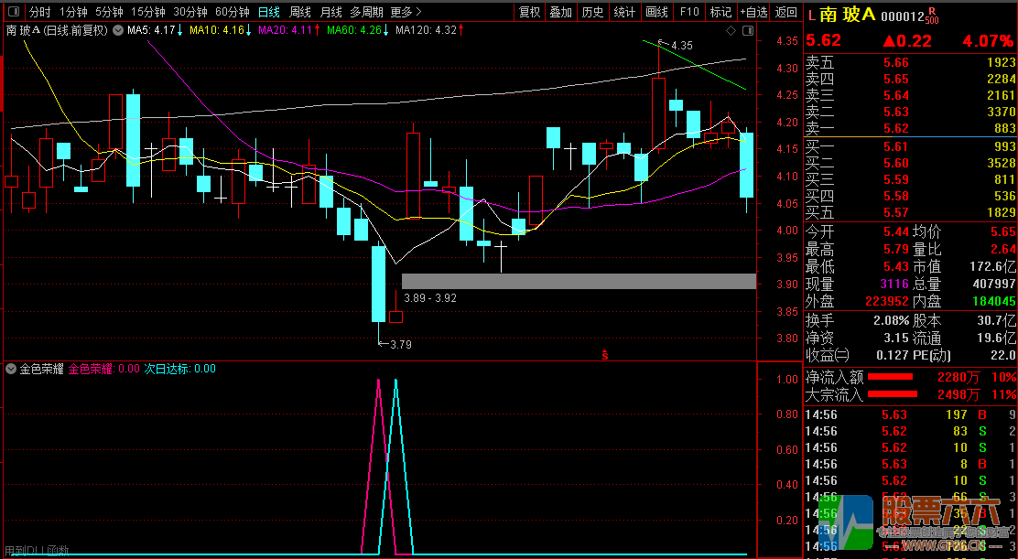Click the window icon beside the diamond
This screenshot has width=1018, height=559.
pyautogui.click(x=746, y=30)
